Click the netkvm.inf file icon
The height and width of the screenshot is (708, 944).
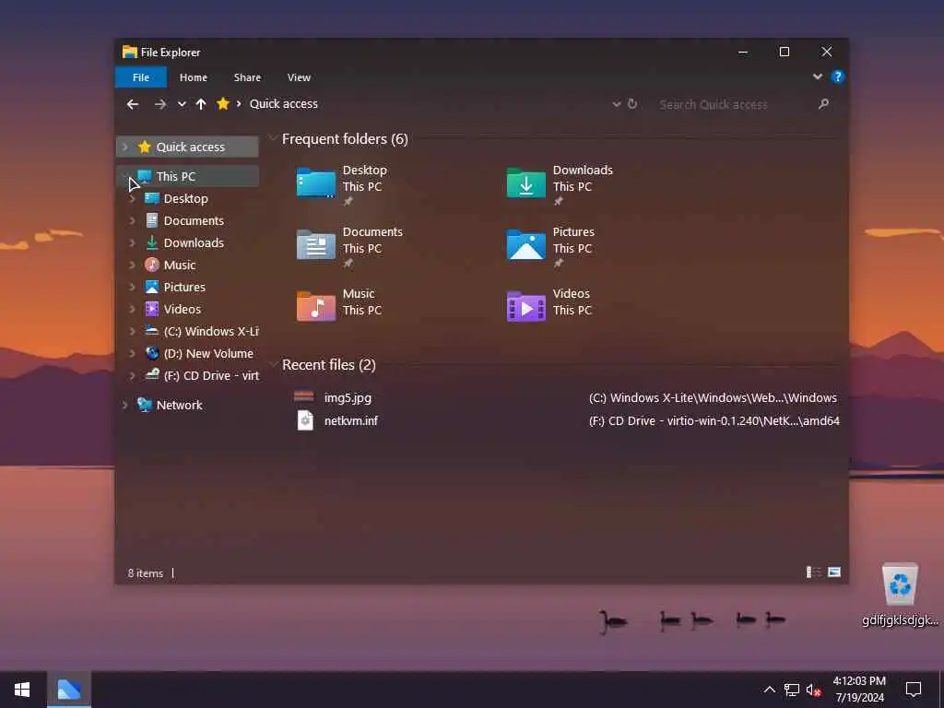(305, 420)
